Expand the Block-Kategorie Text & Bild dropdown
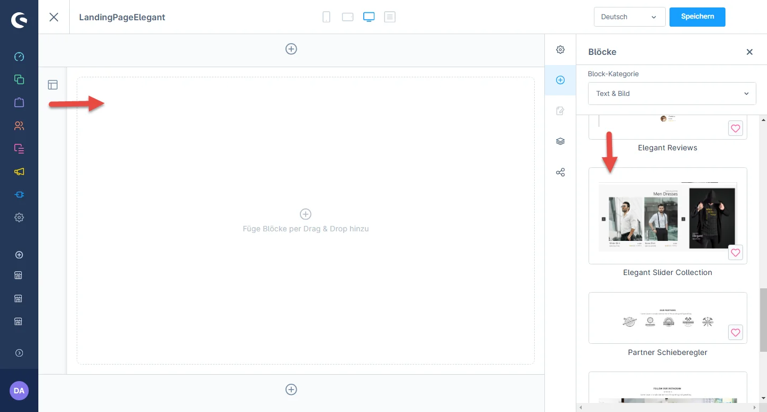 coord(672,93)
